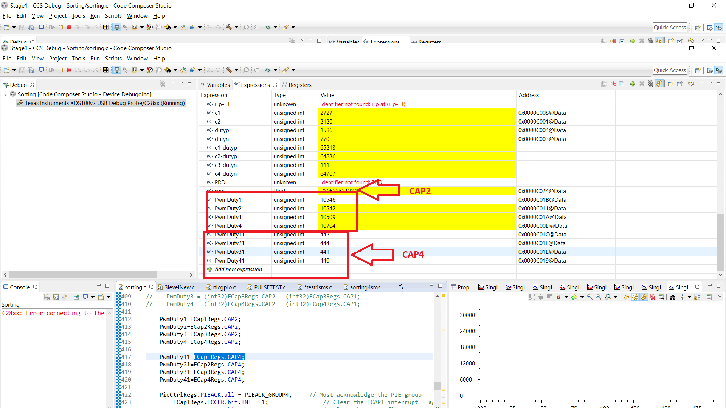Toggle continuous refresh in Expressions view
Screen dimensions: 726x408
point(659,84)
